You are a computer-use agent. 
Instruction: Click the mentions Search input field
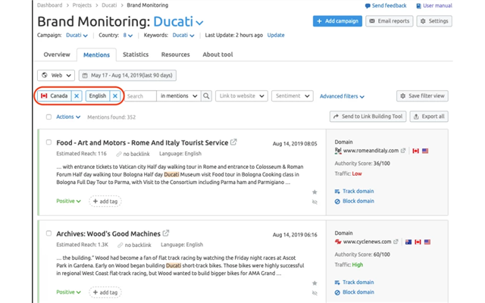[x=139, y=96]
